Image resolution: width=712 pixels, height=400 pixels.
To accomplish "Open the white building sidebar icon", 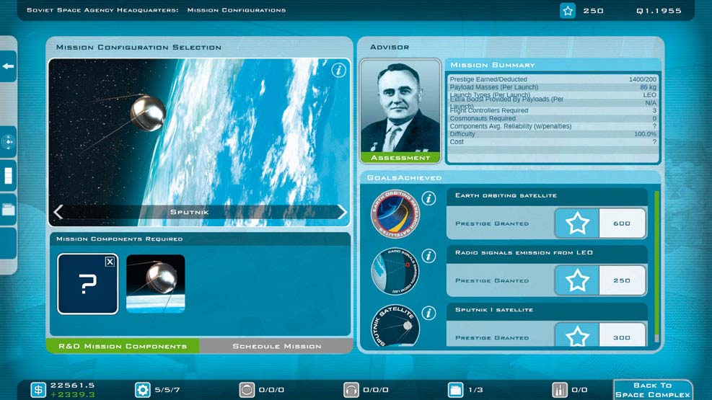I will [x=8, y=176].
